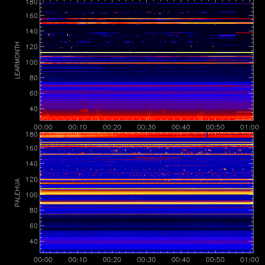Pick the 40 tick label on Palehua plot
265x265 pixels.
(x=33, y=241)
